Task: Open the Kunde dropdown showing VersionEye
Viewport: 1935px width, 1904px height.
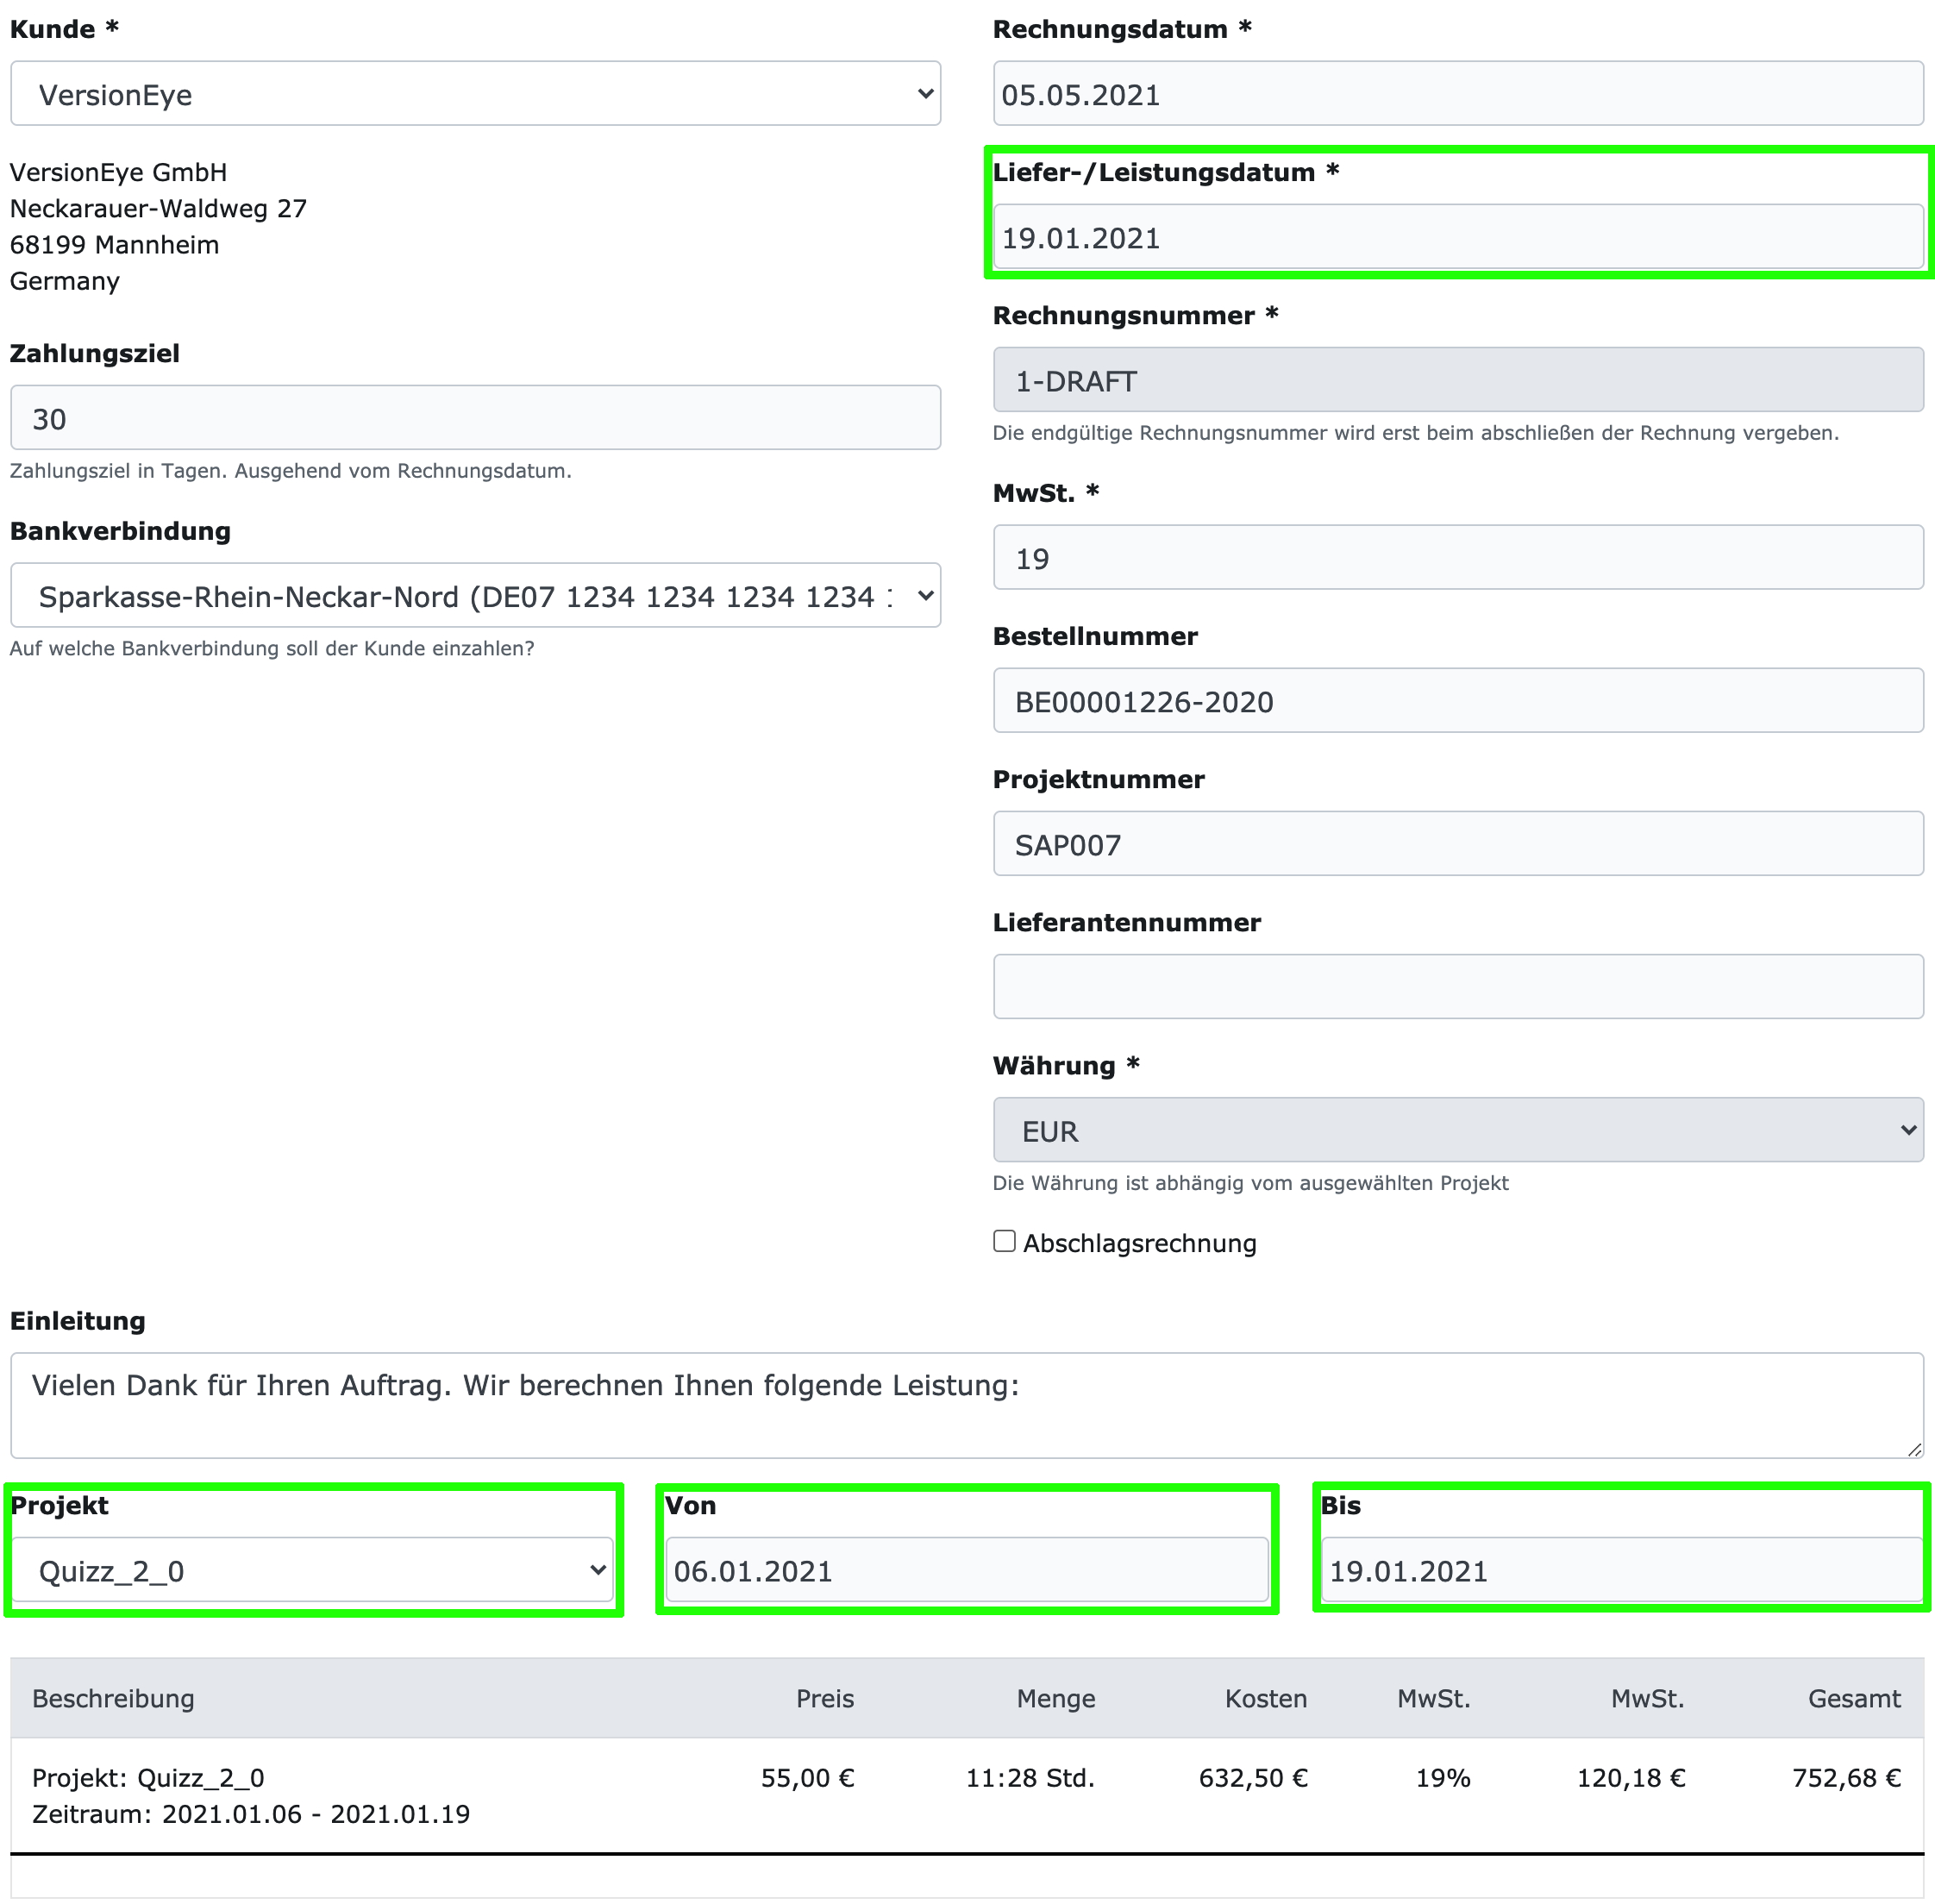Action: pos(475,94)
